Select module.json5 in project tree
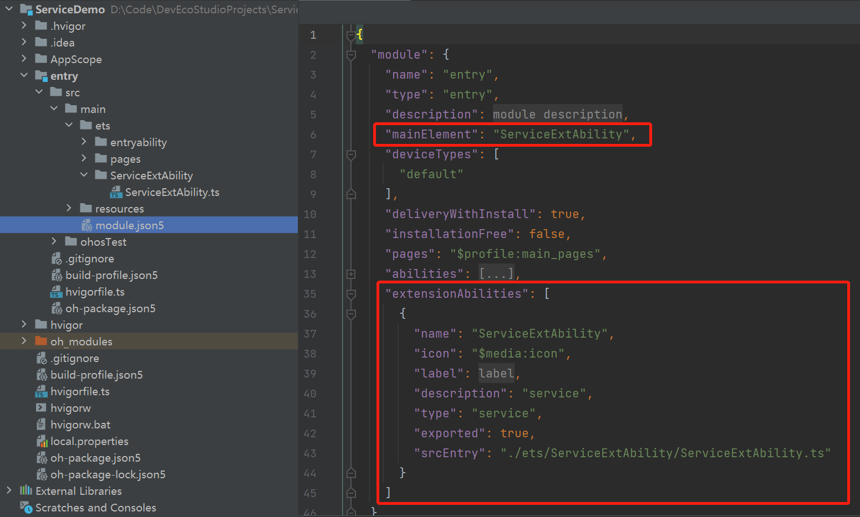Viewport: 860px width, 517px height. 130,225
